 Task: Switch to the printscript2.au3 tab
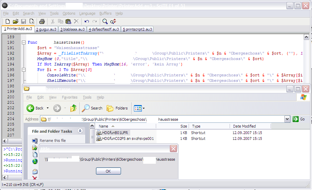pyautogui.click(x=137, y=29)
